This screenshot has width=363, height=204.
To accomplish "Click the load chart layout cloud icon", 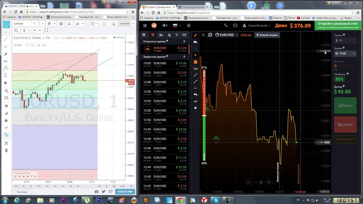I will click(104, 24).
